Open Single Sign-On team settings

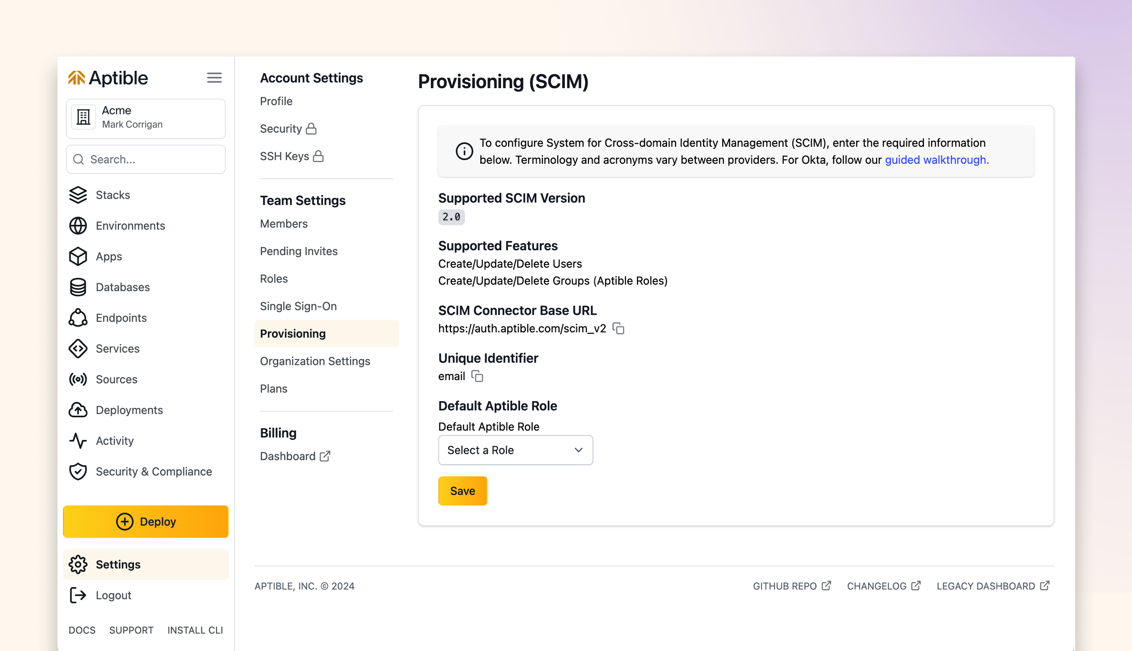point(298,306)
